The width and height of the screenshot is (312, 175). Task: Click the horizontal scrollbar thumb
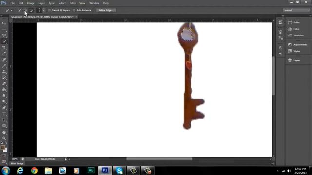tap(159, 159)
